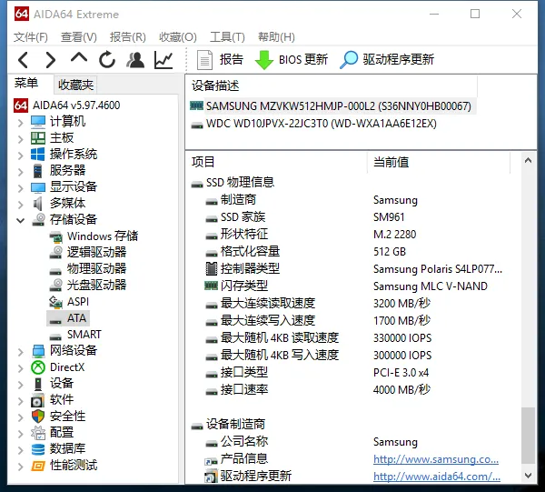Open the aida64.com driver update link
545x492 pixels.
437,477
